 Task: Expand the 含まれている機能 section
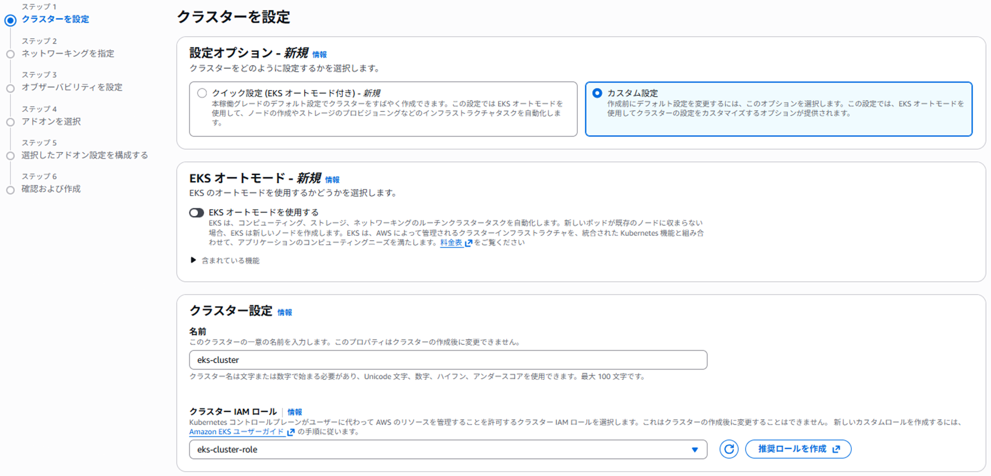225,261
